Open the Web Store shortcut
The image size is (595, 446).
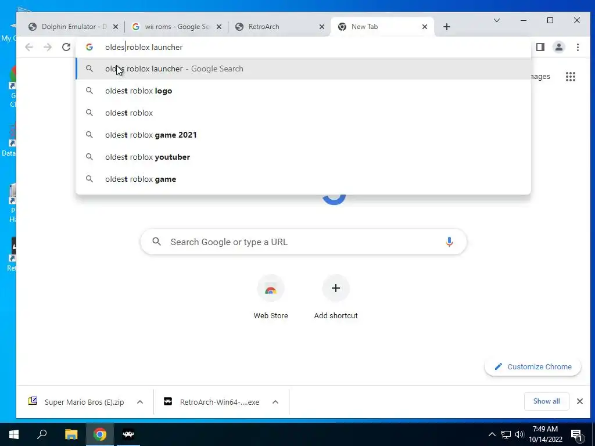pyautogui.click(x=271, y=298)
